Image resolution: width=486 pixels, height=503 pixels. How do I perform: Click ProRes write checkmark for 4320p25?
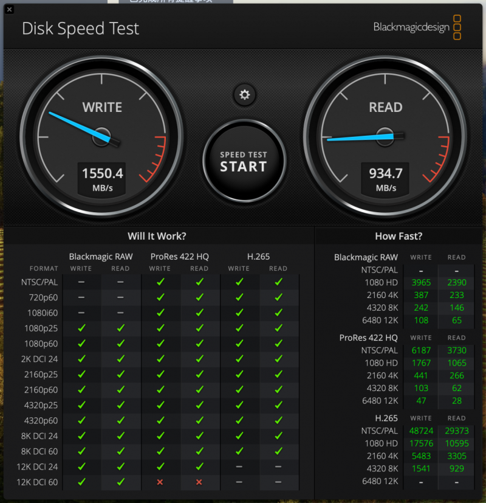(160, 405)
